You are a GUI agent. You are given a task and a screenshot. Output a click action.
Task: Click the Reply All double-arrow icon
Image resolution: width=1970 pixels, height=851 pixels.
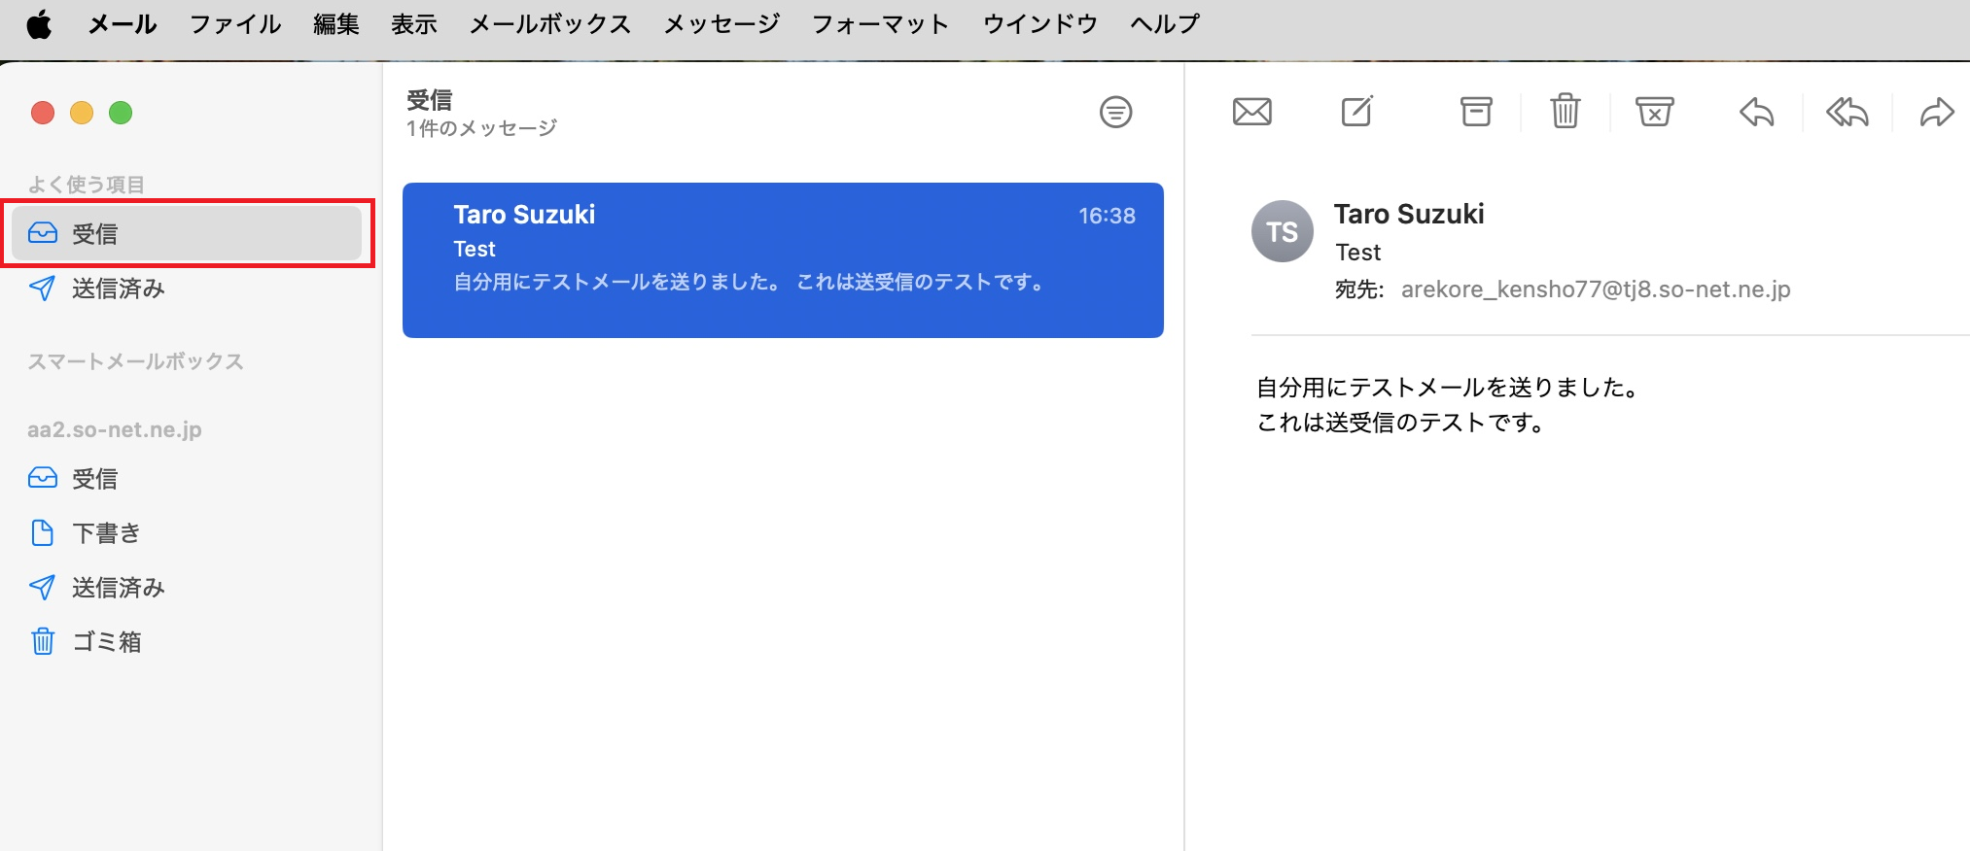point(1847,113)
